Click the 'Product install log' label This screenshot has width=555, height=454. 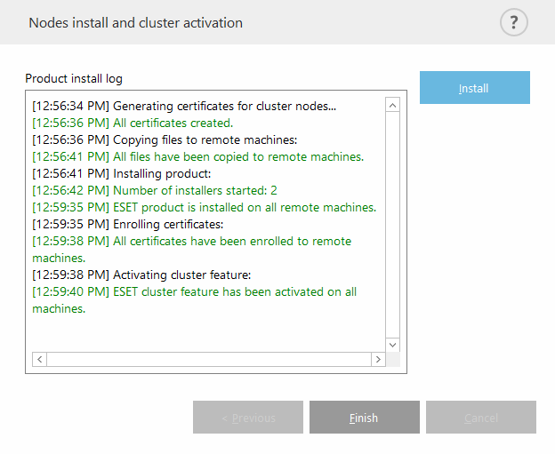[x=74, y=79]
